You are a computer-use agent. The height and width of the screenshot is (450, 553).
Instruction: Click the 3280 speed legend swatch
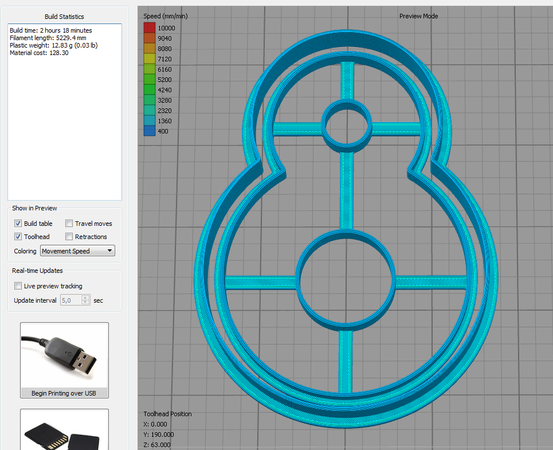150,100
